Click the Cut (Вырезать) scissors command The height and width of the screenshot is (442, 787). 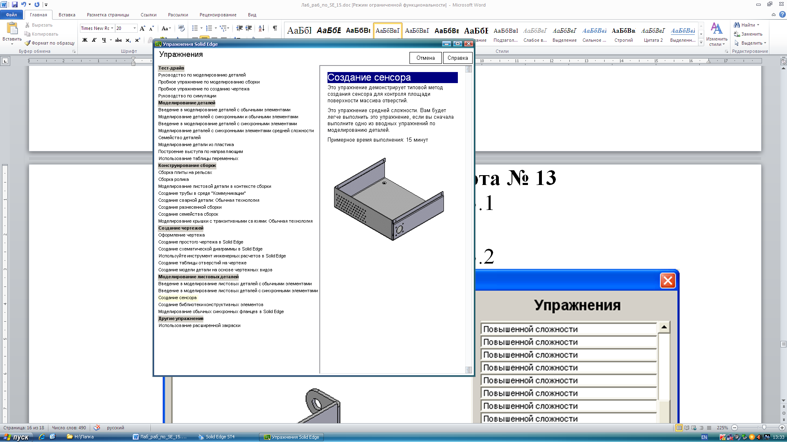pos(39,25)
